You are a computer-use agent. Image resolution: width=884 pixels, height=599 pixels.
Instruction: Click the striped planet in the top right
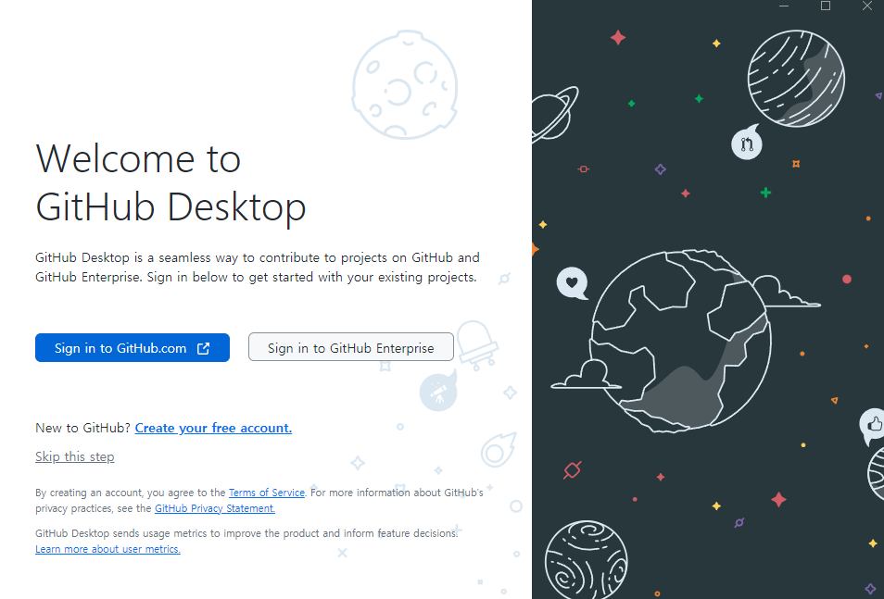point(795,79)
